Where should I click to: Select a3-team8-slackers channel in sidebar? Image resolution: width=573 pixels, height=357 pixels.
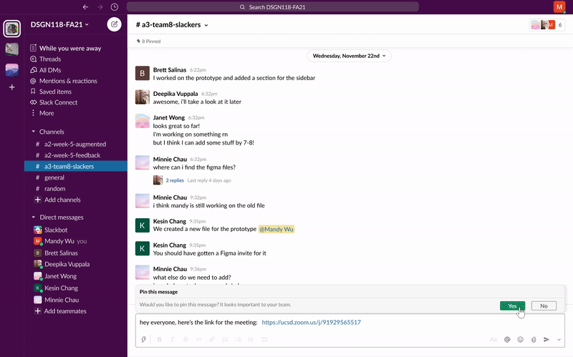tap(76, 166)
